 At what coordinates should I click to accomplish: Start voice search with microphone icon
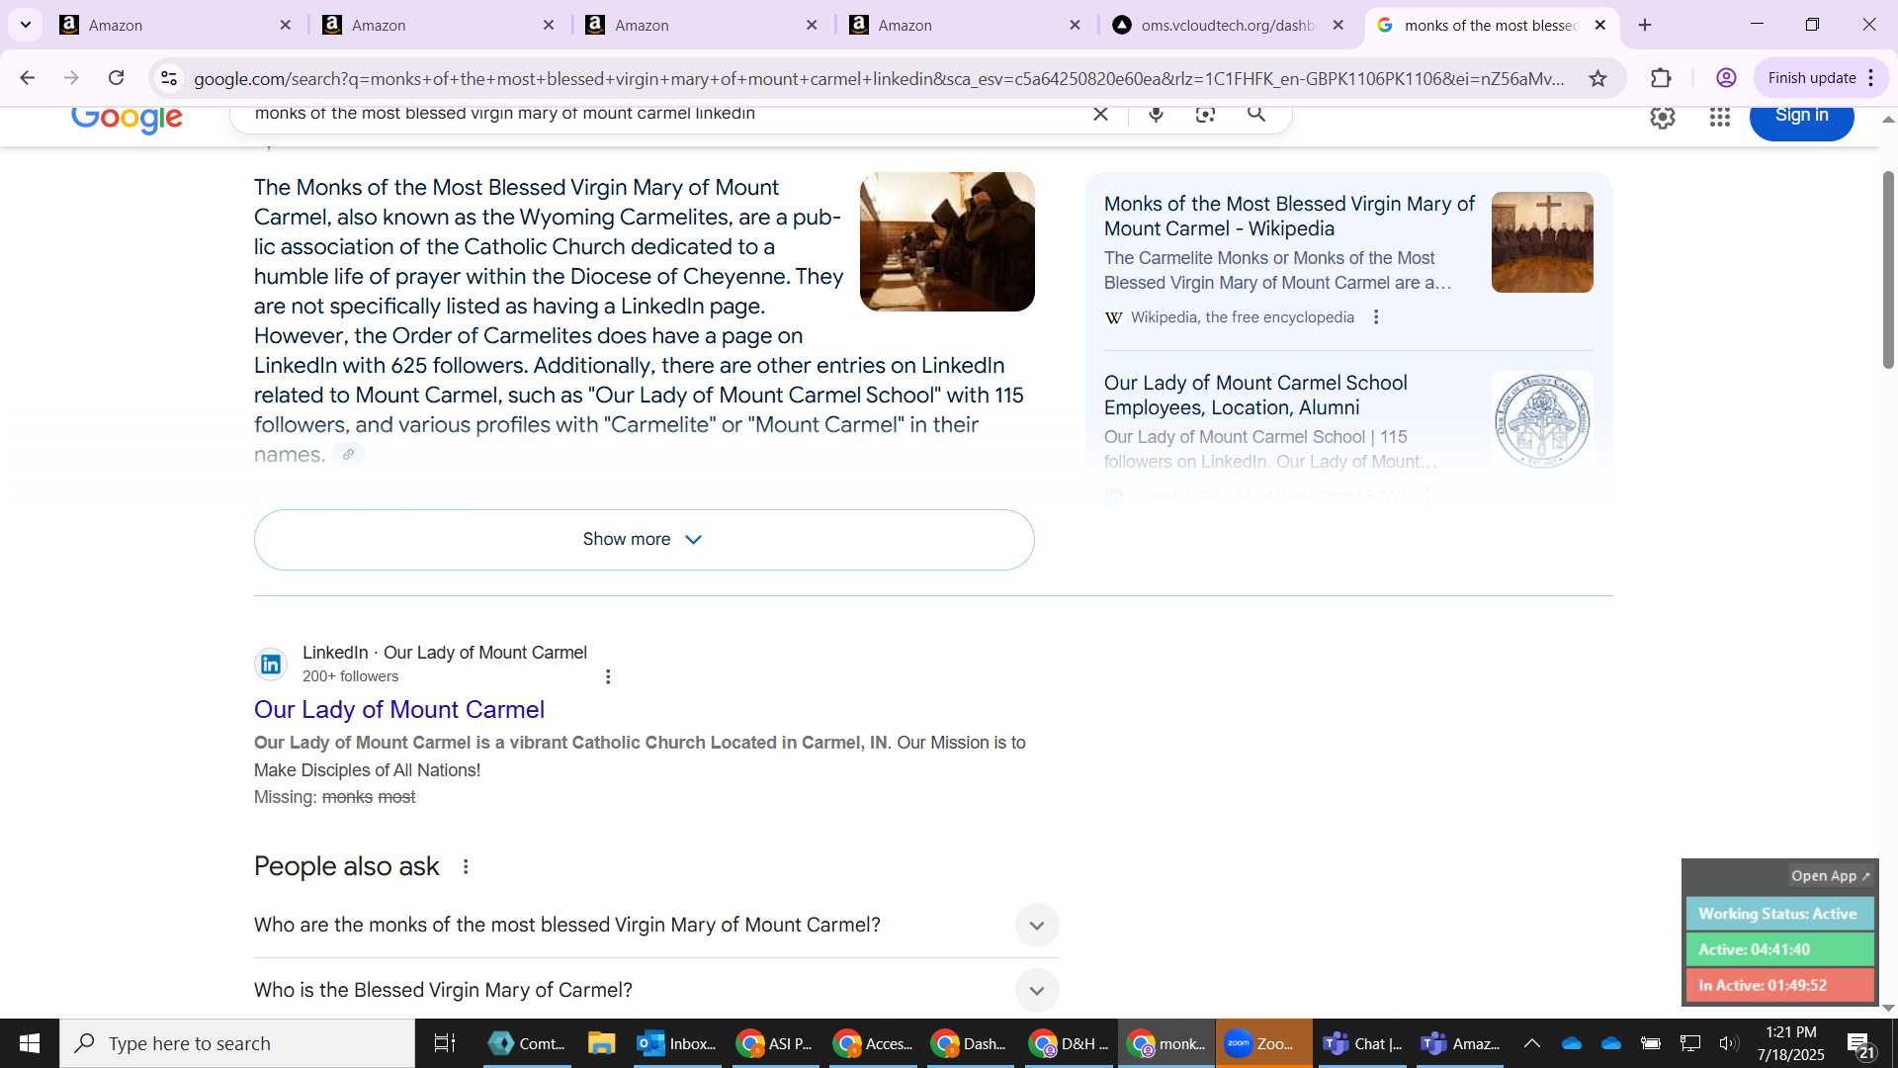tap(1156, 114)
